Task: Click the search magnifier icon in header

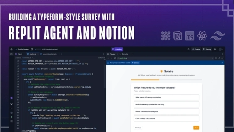Action: (x=189, y=49)
